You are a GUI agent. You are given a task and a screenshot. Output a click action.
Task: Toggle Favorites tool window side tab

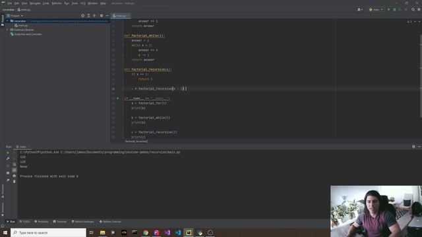pyautogui.click(x=3, y=209)
